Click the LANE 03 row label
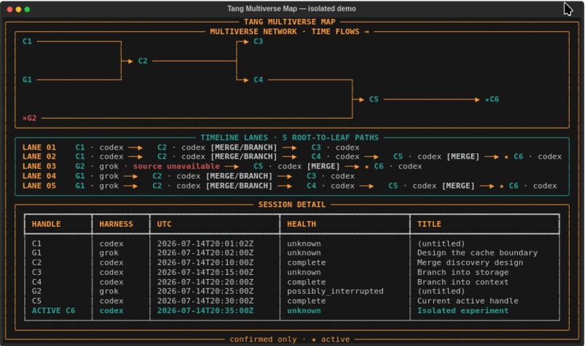Screen dimensions: 587x346 pos(39,166)
